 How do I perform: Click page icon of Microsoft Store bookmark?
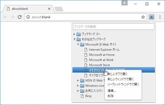86,65
